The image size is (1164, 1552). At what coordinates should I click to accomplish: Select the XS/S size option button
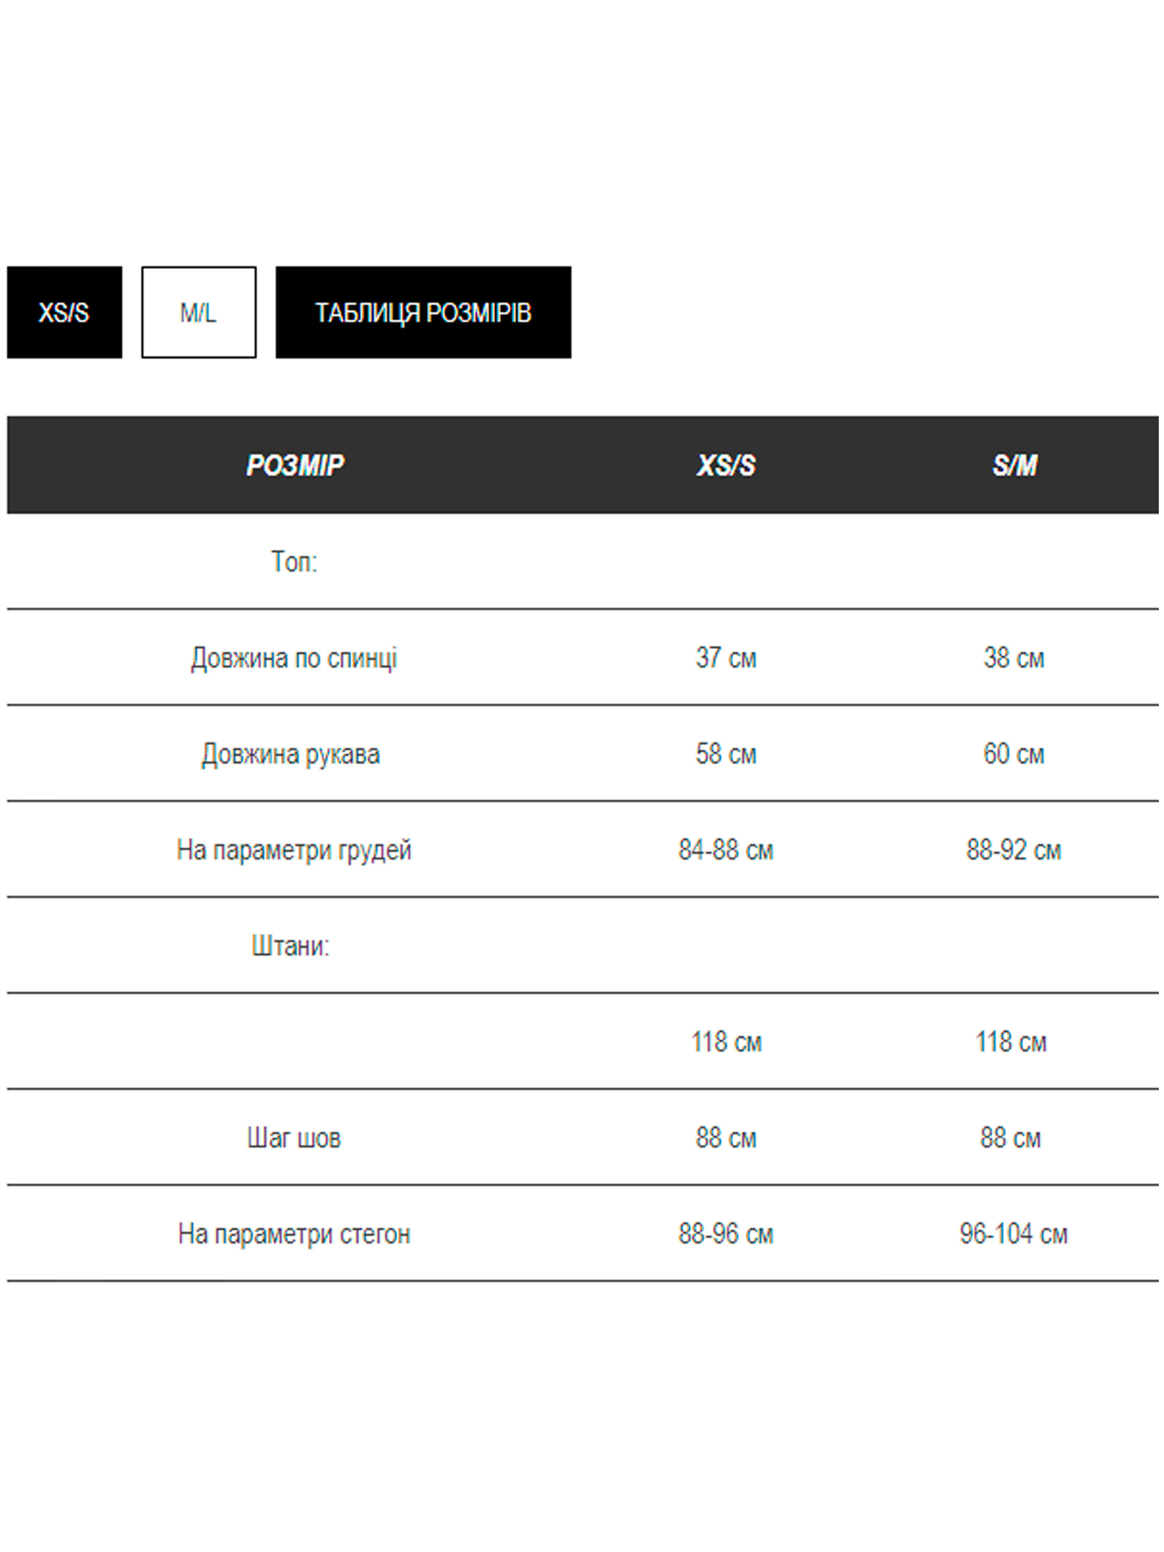pos(64,312)
